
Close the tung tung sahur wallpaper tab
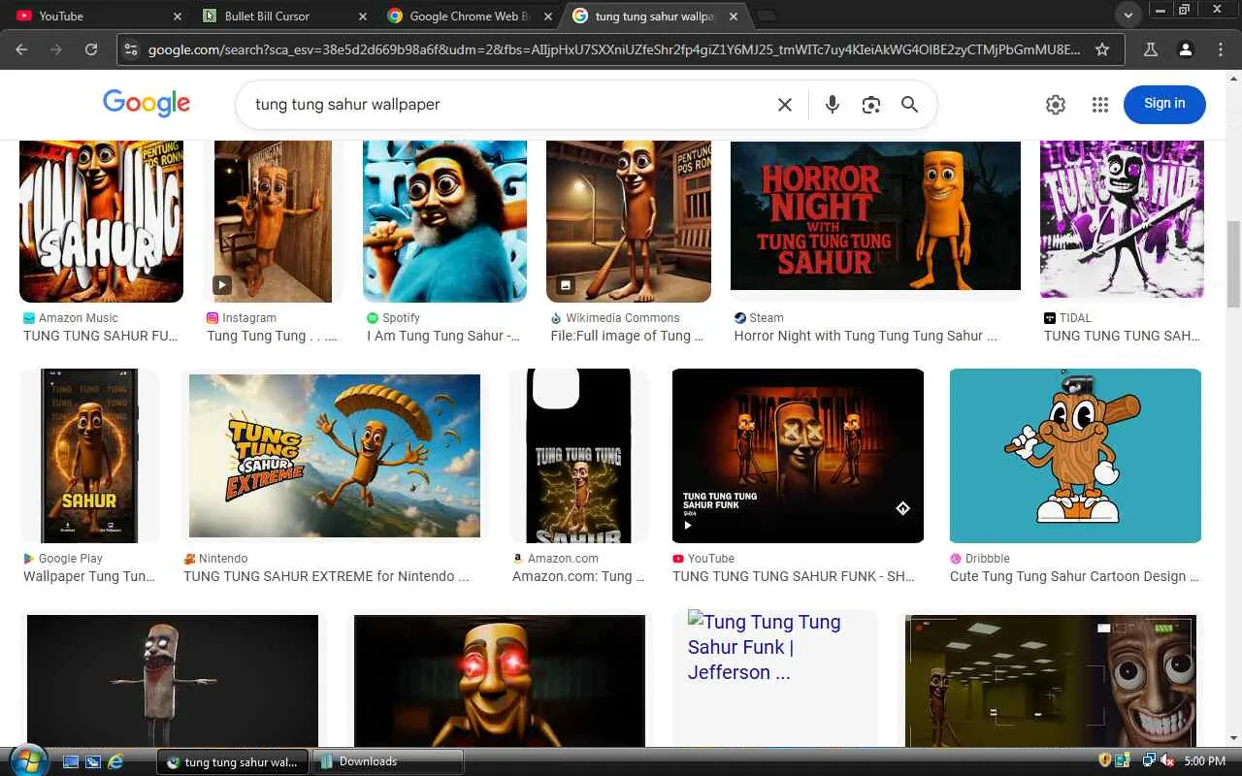click(x=734, y=16)
